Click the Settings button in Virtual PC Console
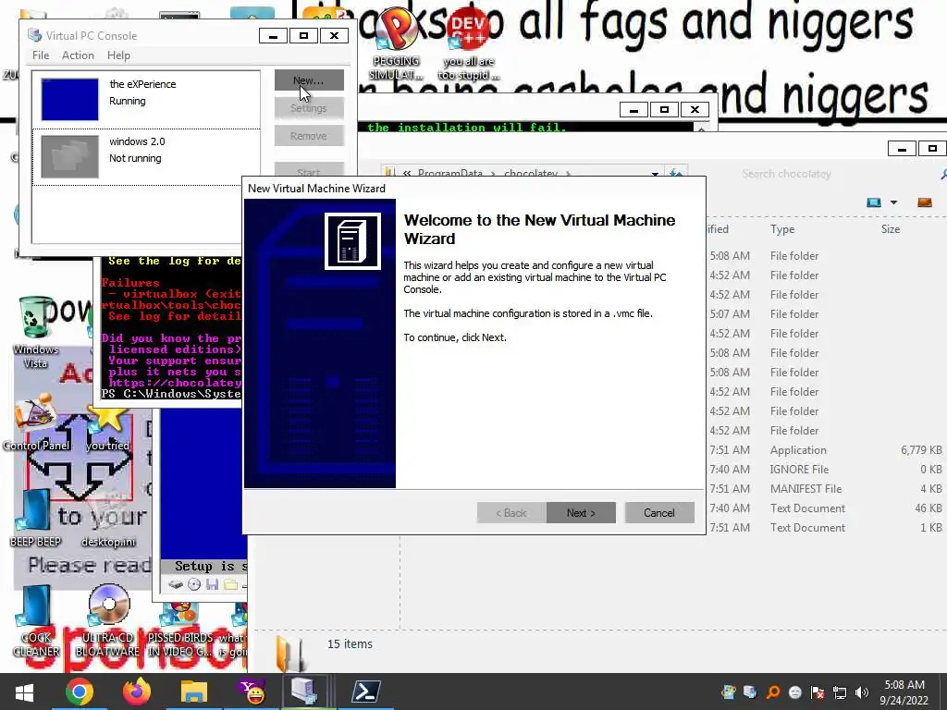Image resolution: width=947 pixels, height=710 pixels. [309, 108]
